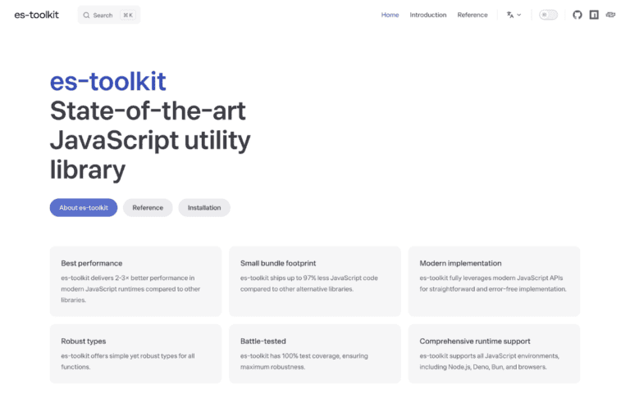Screen dimensions: 630x407
Task: Open the npm package icon
Action: click(x=594, y=15)
